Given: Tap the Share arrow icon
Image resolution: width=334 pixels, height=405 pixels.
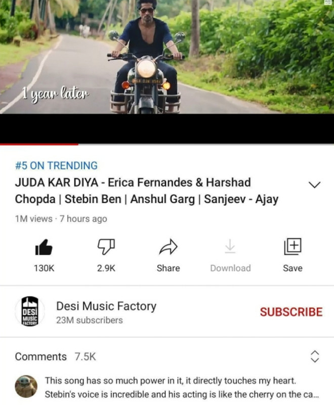Looking at the screenshot, I should [169, 247].
